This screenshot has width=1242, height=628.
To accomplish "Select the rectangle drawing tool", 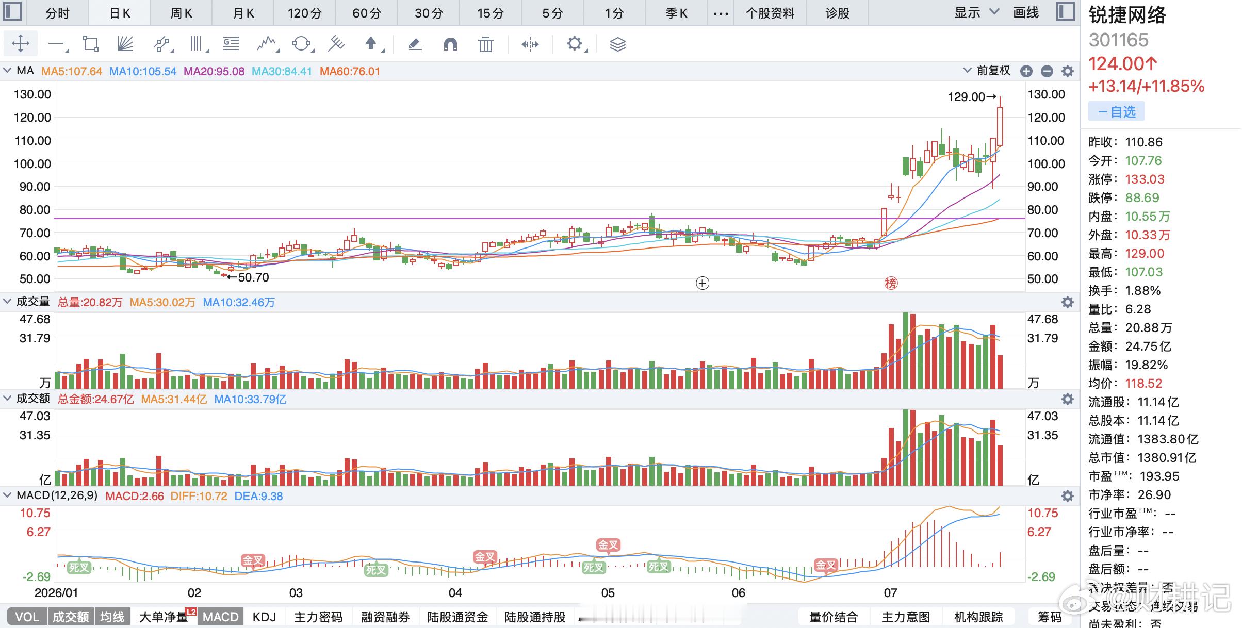I will [x=90, y=44].
